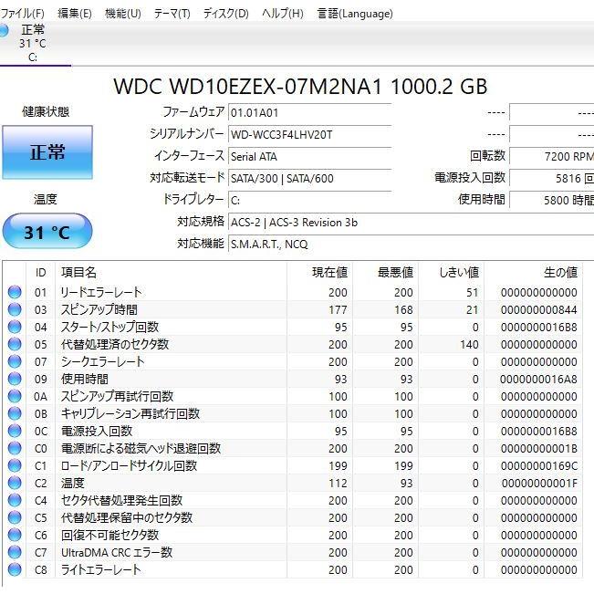Click the power-on hours value 5800

click(x=552, y=201)
